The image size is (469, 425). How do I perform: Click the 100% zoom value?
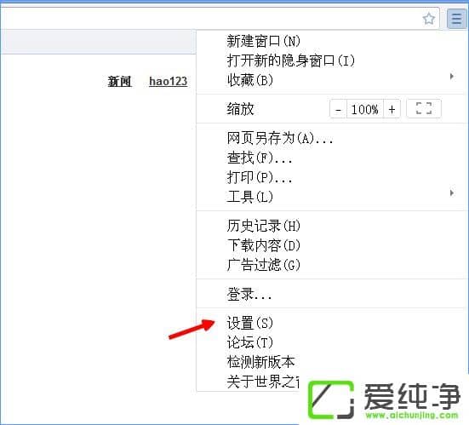365,109
